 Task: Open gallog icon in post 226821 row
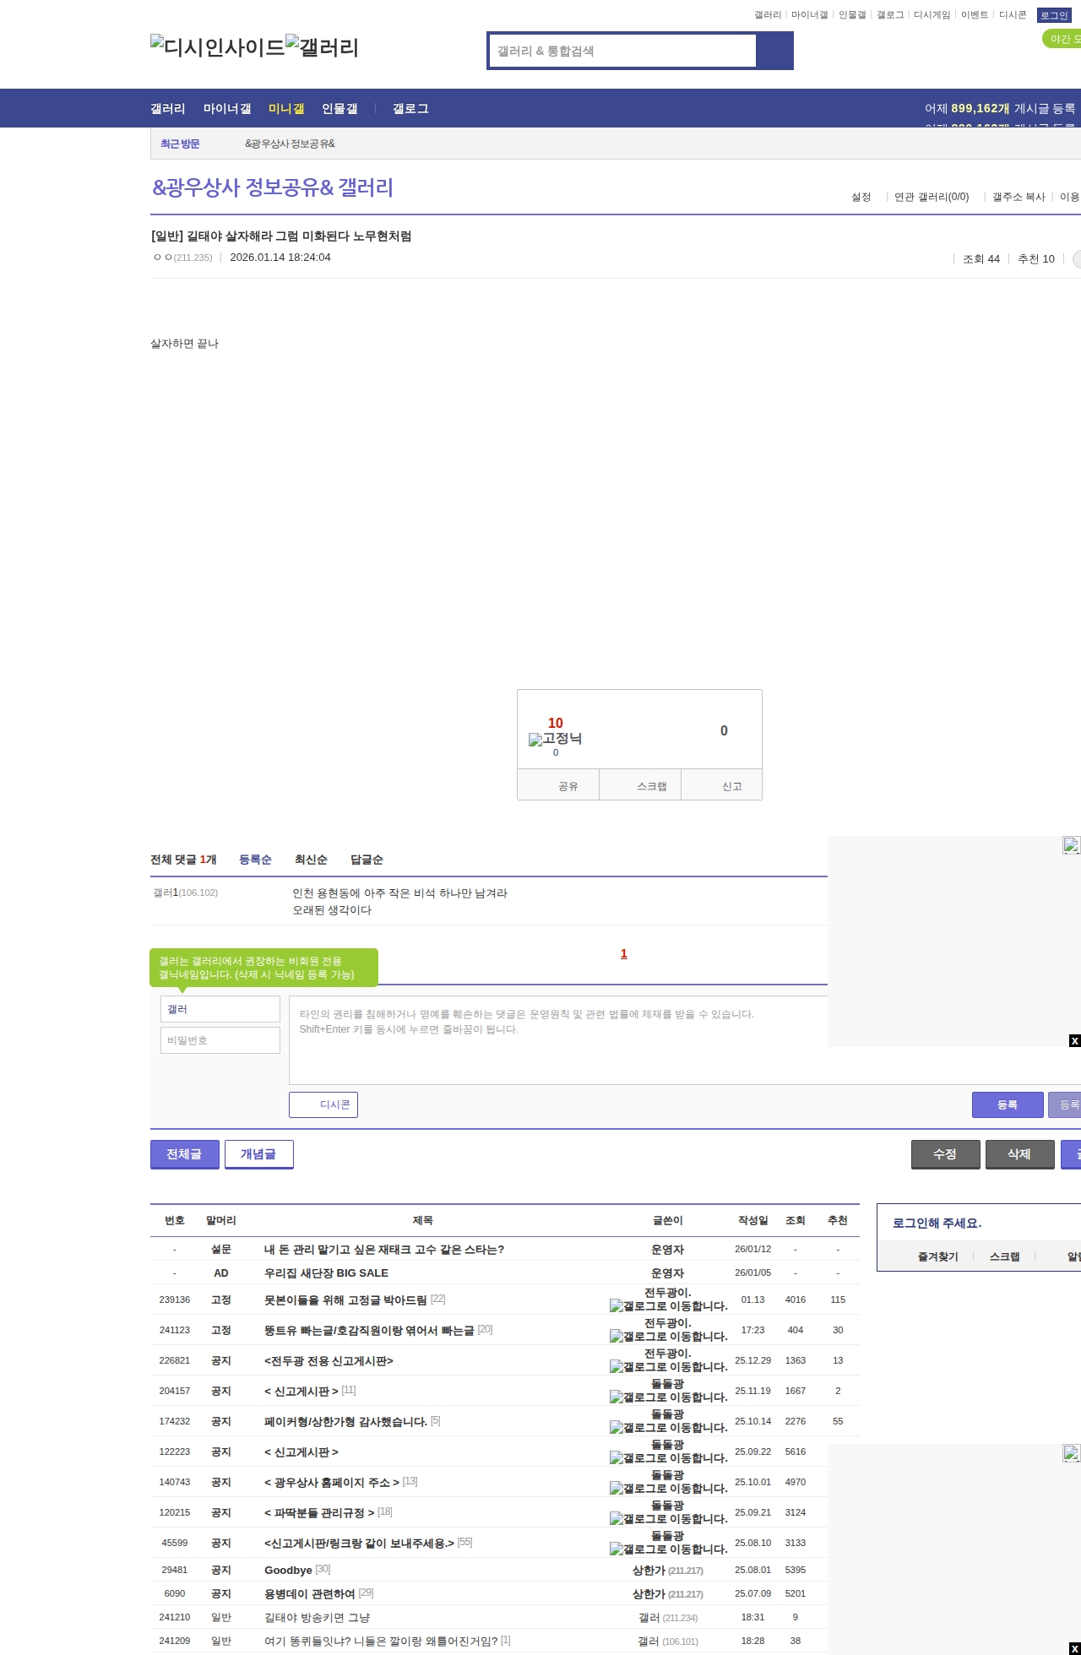668,1367
